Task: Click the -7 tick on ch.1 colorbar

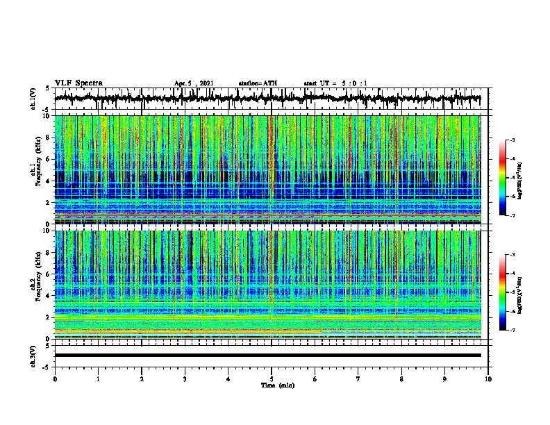Action: [x=512, y=215]
